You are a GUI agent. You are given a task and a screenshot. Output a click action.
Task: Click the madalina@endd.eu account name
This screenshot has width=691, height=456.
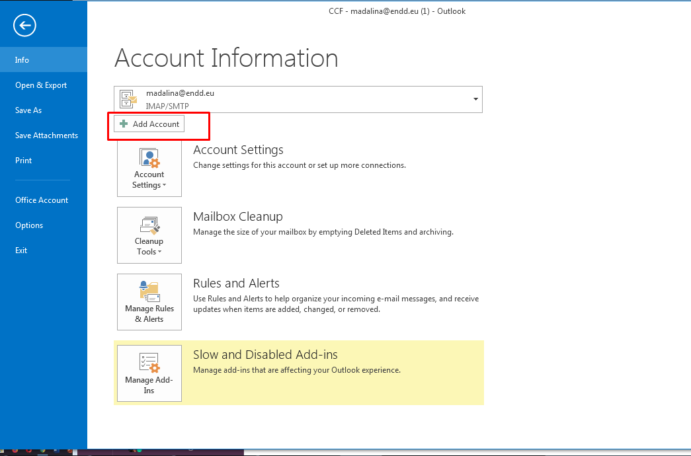(180, 93)
